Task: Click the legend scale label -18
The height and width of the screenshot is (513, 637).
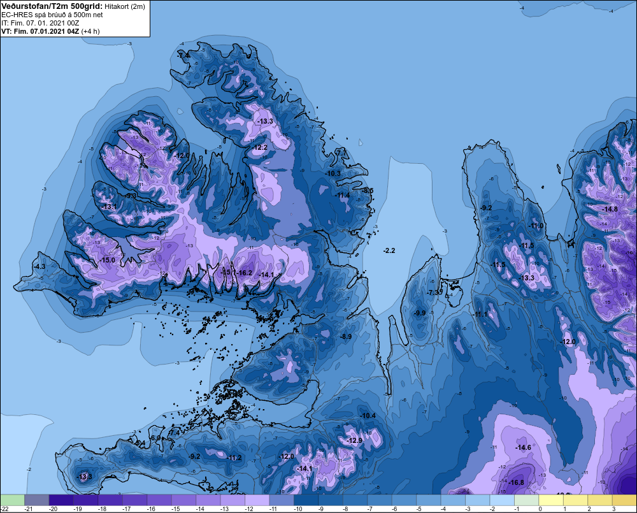Action: (x=102, y=509)
